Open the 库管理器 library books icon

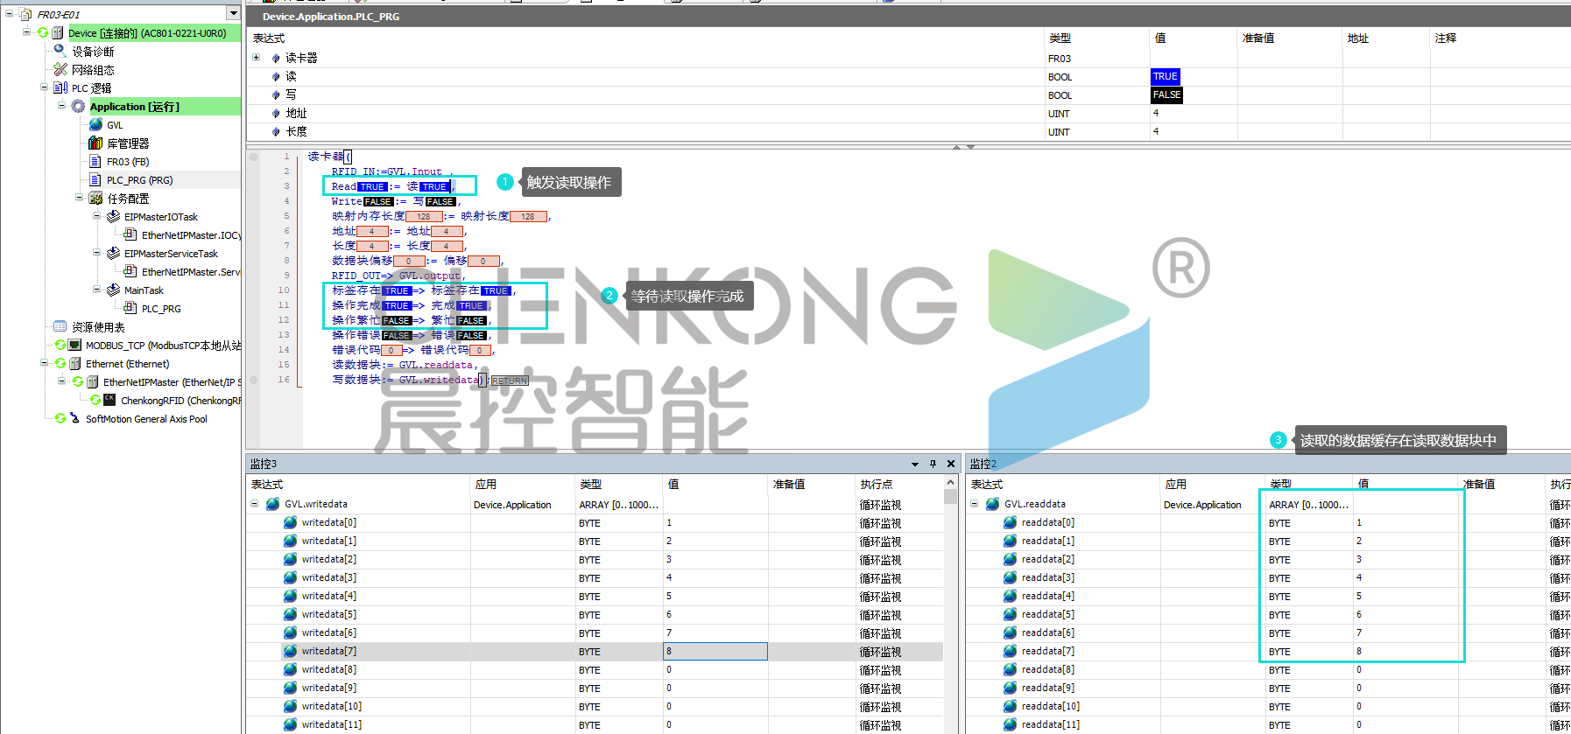[95, 143]
